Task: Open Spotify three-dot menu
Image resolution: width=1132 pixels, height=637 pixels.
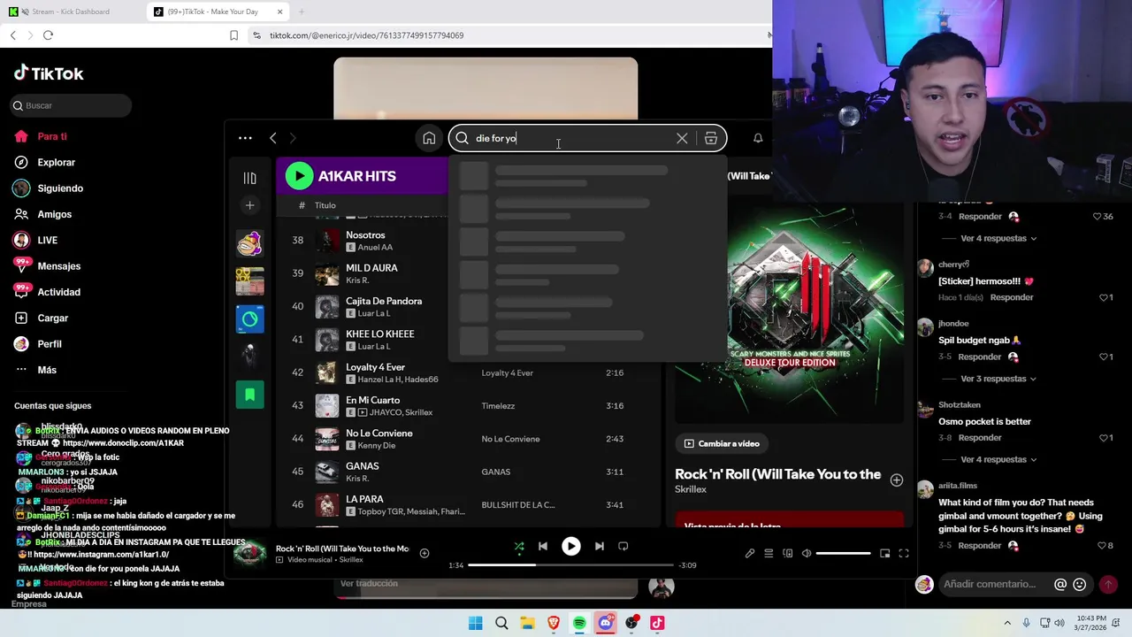Action: point(245,138)
